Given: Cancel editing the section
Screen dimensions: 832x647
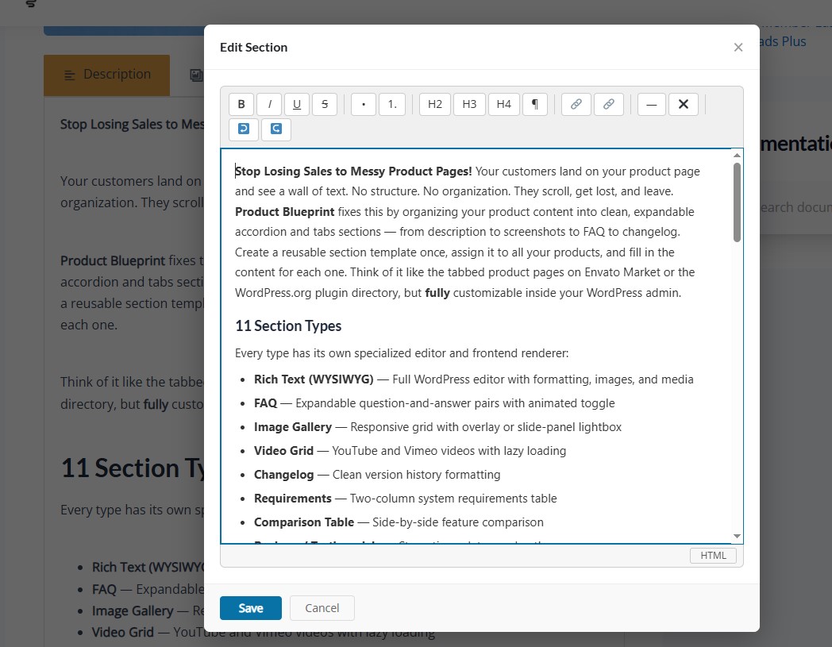Looking at the screenshot, I should 322,607.
